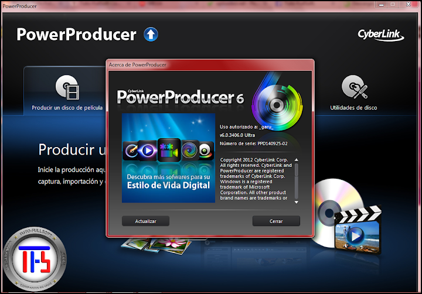422x294 pixels.
Task: Open the CyberLink logo link
Action: (380, 35)
